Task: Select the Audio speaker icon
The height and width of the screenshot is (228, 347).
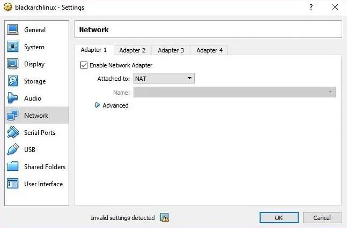Action: point(13,98)
